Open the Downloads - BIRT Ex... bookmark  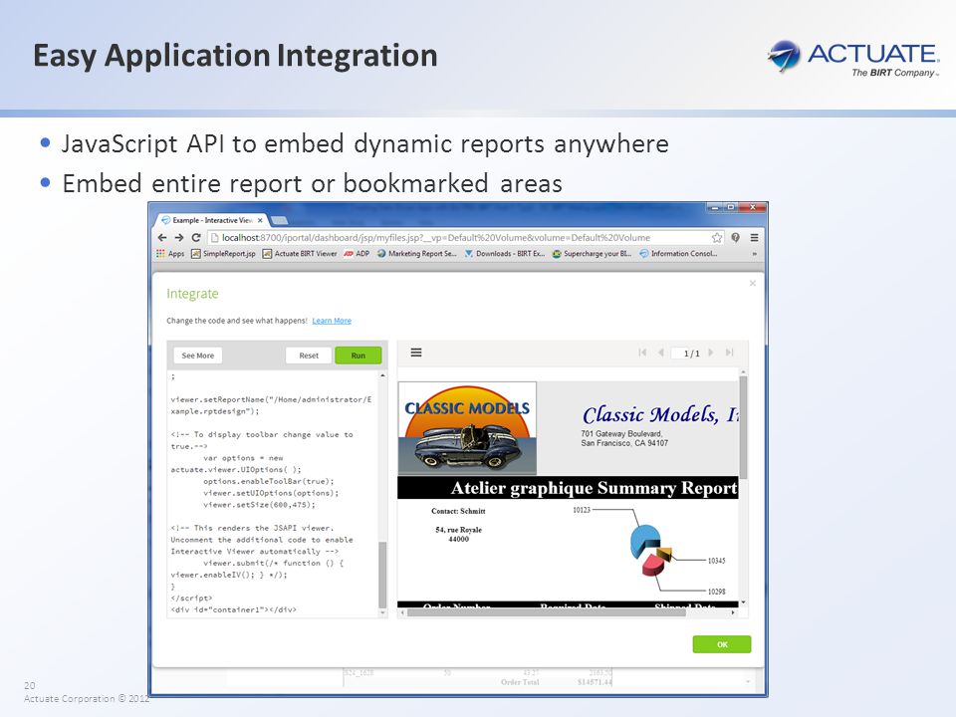505,254
